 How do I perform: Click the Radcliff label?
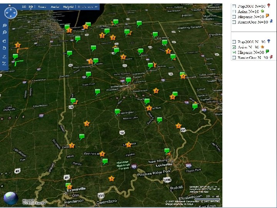click(176, 188)
